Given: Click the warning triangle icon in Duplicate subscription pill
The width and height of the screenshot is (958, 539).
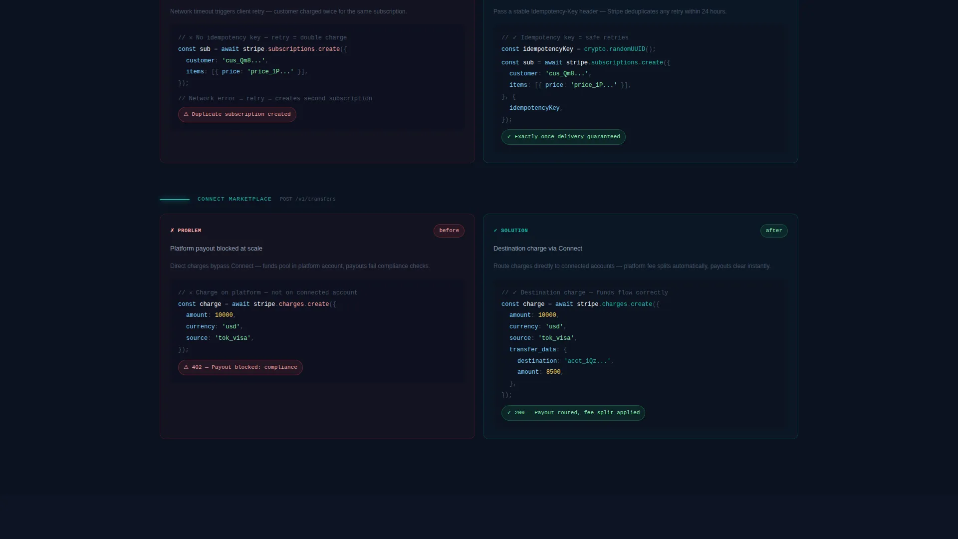Looking at the screenshot, I should point(186,114).
